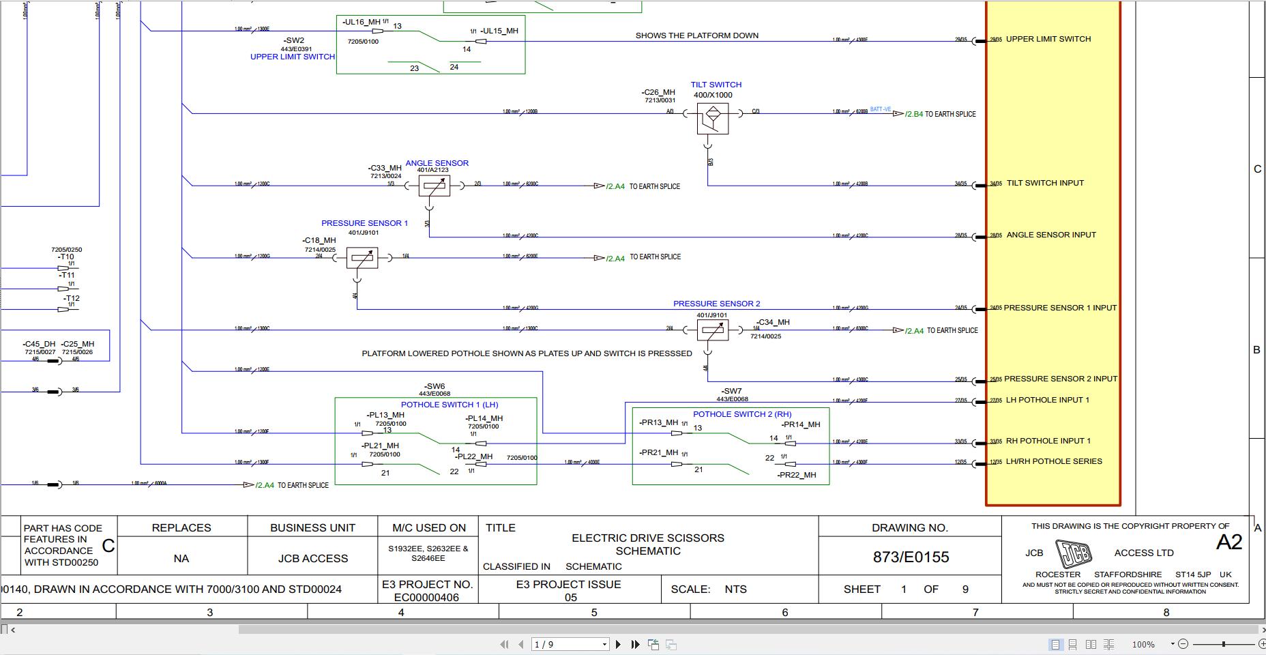This screenshot has width=1266, height=655.
Task: Click the -C26_MH connector label
Action: 658,92
